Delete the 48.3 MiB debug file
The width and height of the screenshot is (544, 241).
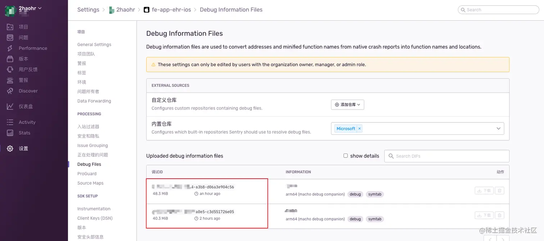[499, 191]
